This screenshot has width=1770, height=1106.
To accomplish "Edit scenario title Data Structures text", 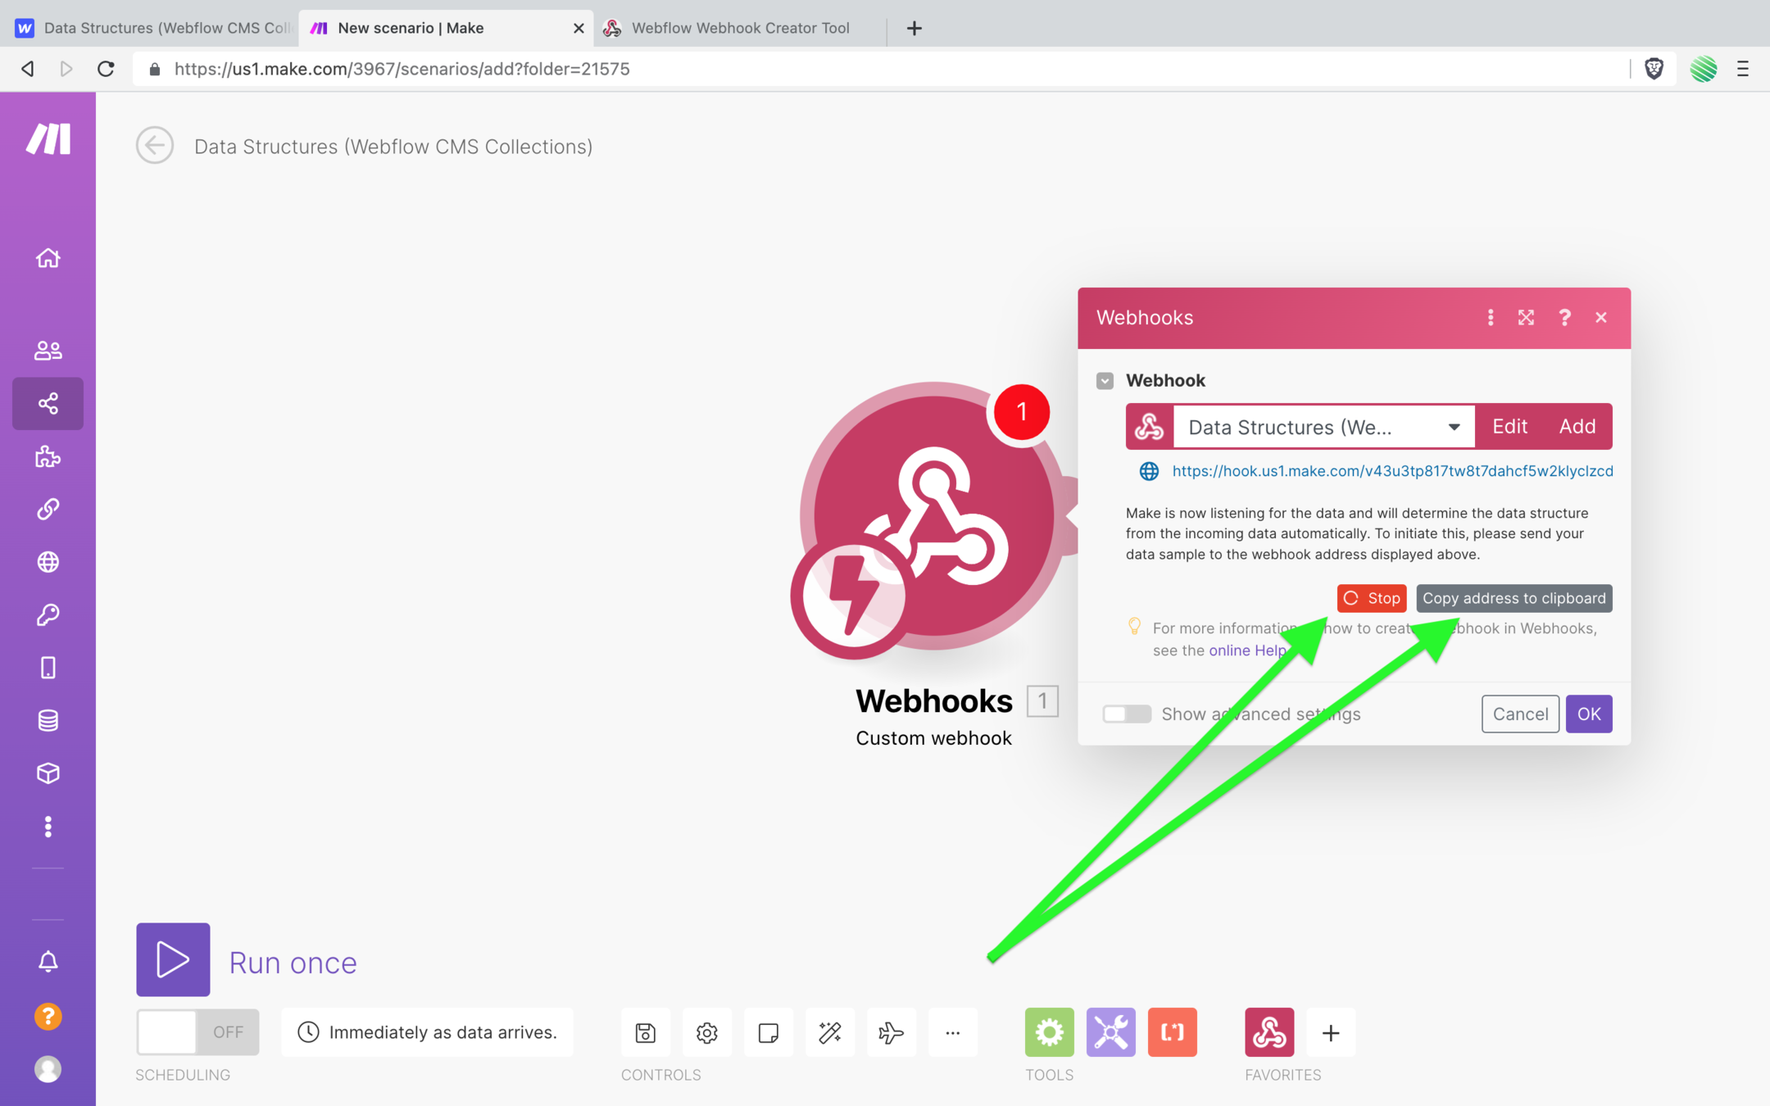I will (393, 147).
